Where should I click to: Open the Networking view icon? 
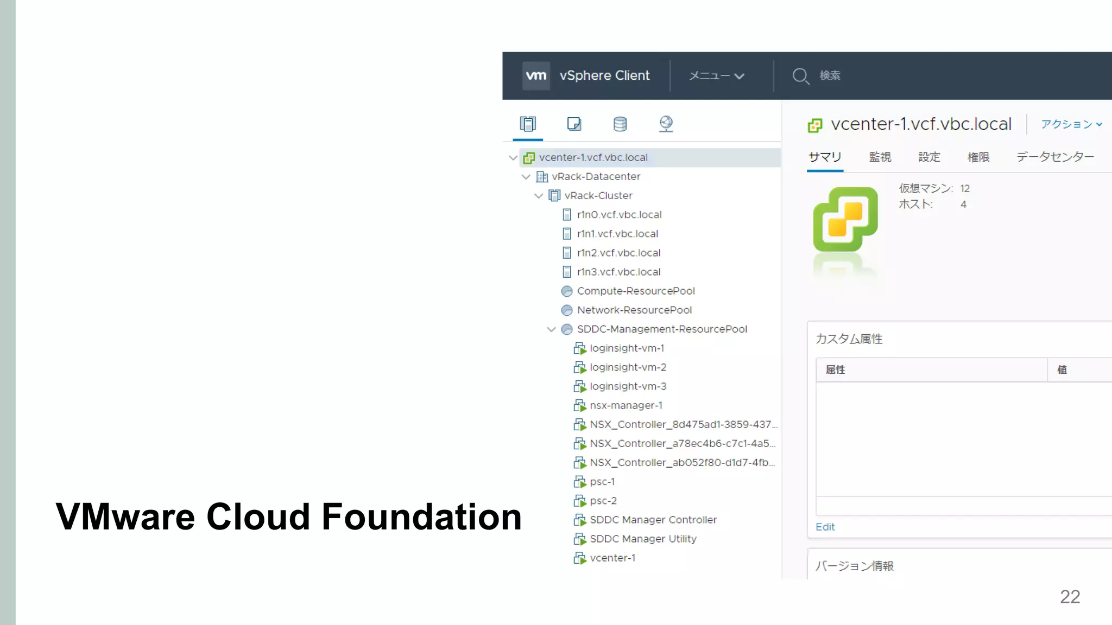pos(666,124)
